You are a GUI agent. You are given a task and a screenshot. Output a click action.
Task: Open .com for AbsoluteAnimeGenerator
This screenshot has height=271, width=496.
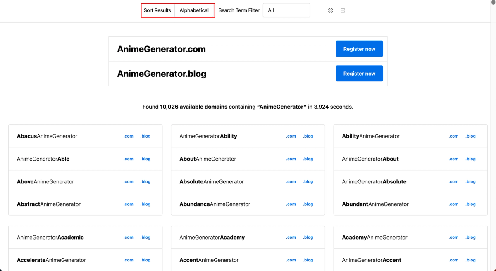pyautogui.click(x=291, y=182)
